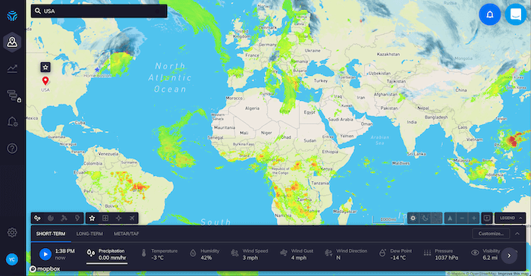Open the insights chart sidebar icon
The width and height of the screenshot is (531, 276).
click(12, 69)
